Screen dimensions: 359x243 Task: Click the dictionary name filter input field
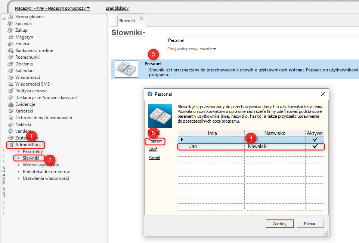pos(263,40)
